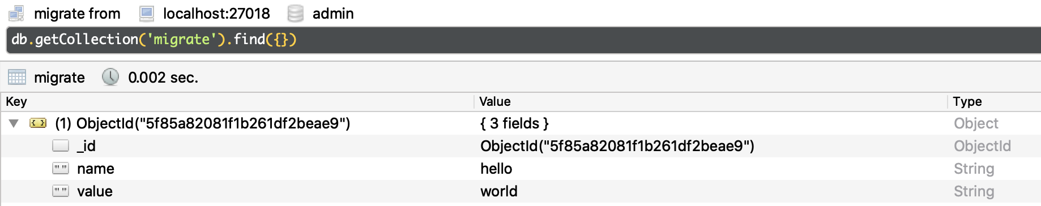Screen dimensions: 1041x206
Task: Click the admin database label
Action: (x=333, y=13)
